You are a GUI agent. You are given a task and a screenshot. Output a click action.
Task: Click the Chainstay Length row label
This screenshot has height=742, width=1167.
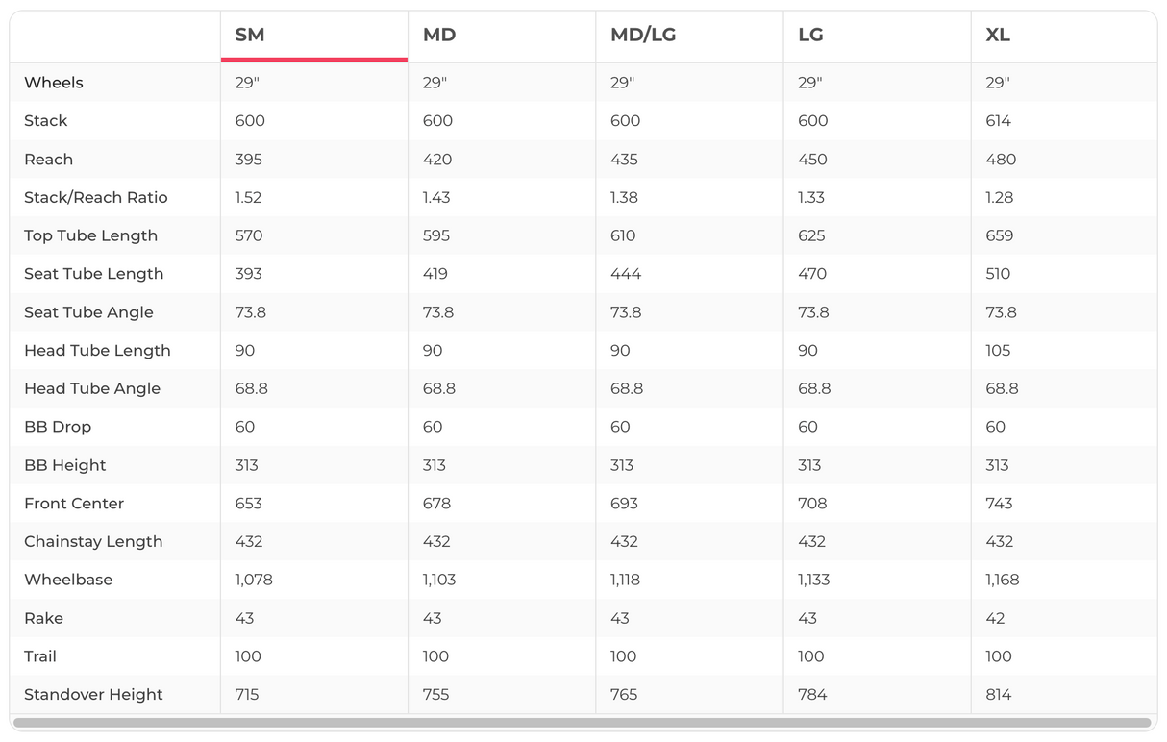93,541
